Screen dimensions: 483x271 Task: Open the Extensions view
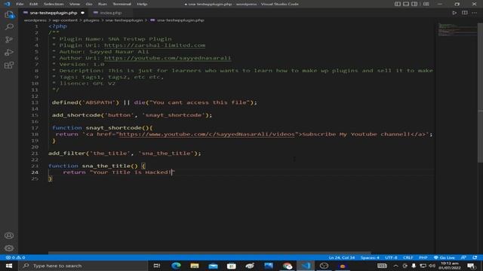point(9,65)
